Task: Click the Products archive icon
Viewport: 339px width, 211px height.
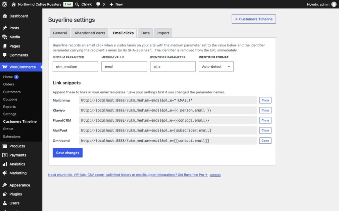Action: (x=5, y=146)
